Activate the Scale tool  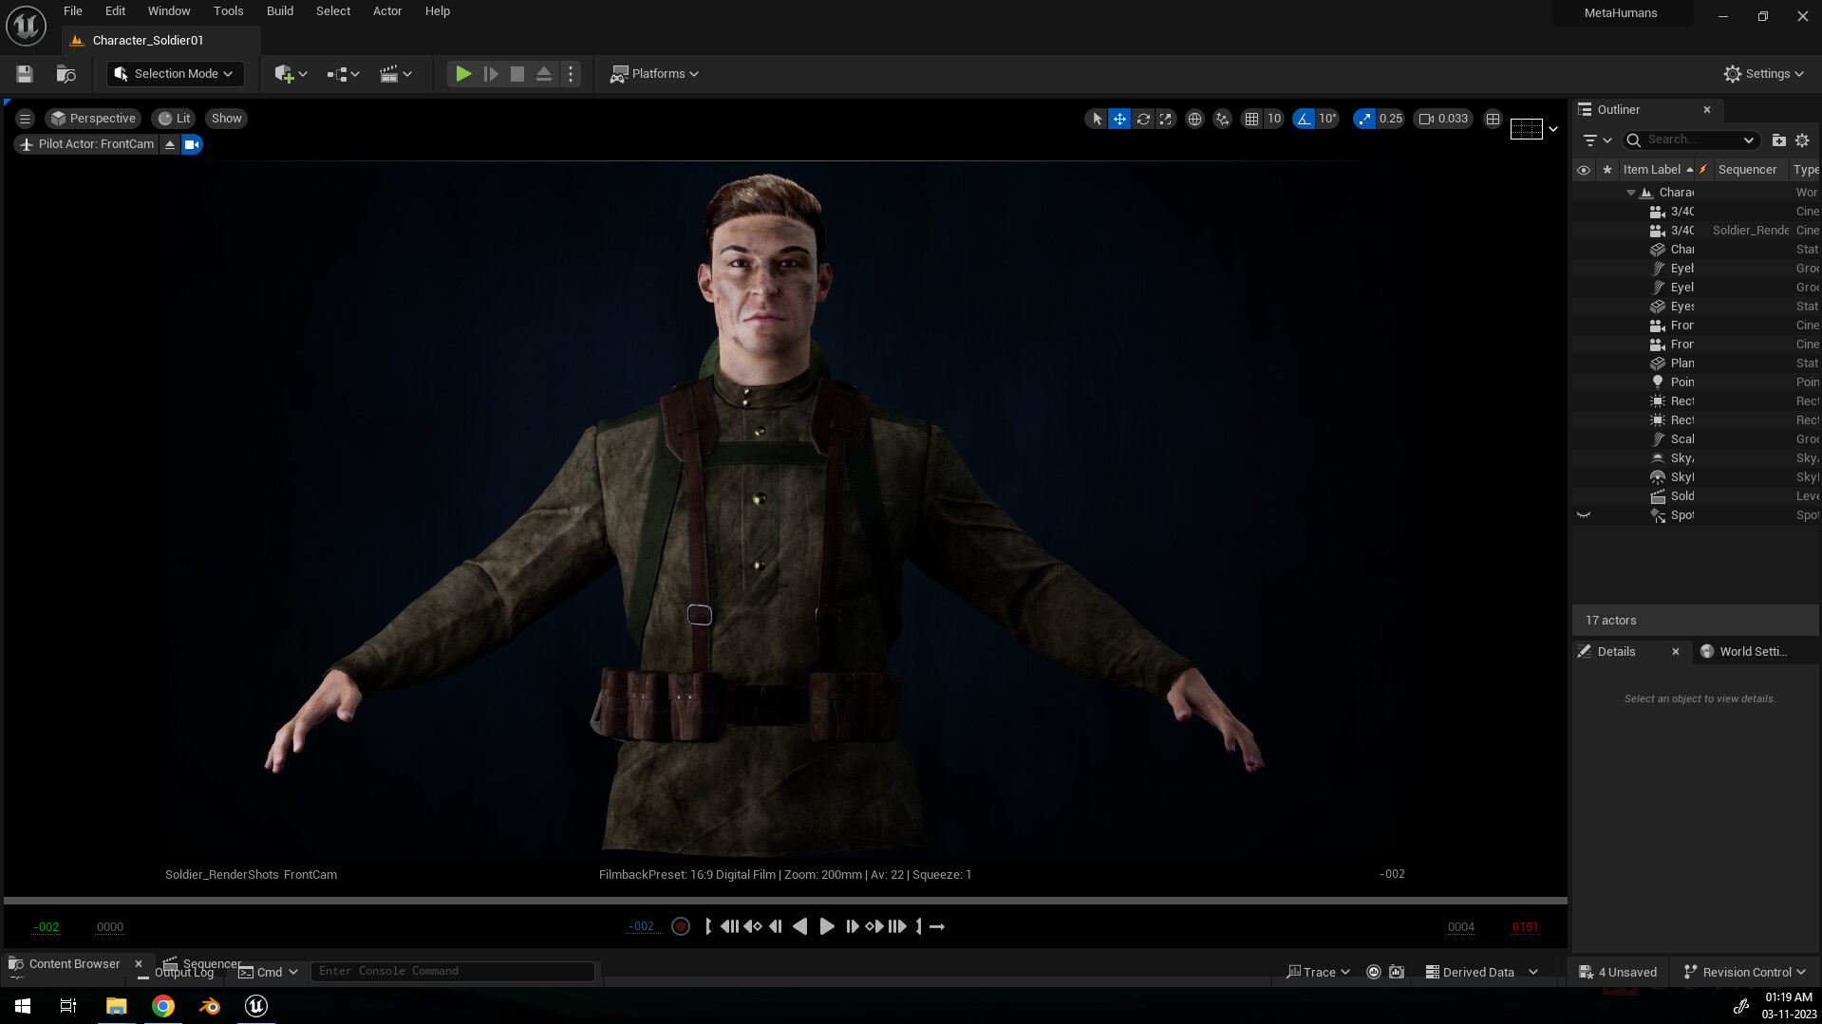(1165, 119)
